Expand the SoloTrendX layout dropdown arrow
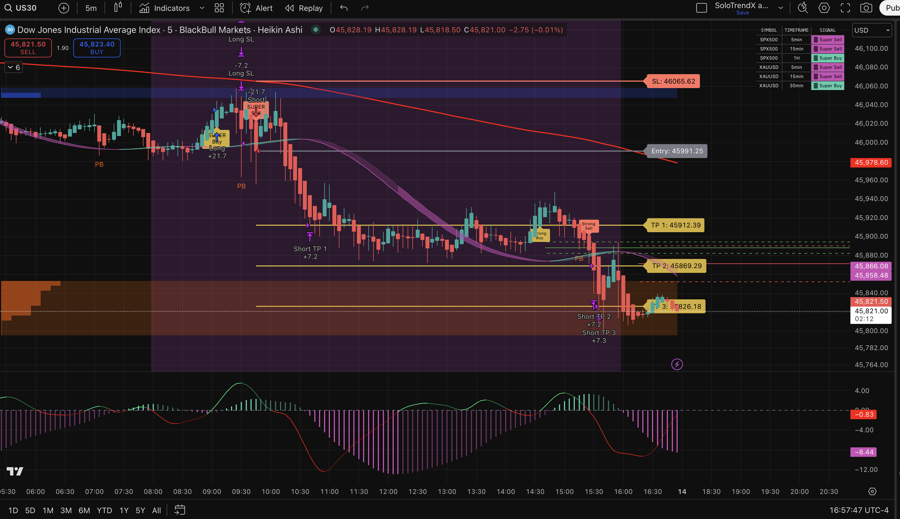 click(781, 8)
